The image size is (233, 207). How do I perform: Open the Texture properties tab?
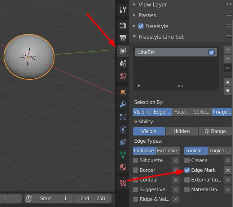pos(123,183)
